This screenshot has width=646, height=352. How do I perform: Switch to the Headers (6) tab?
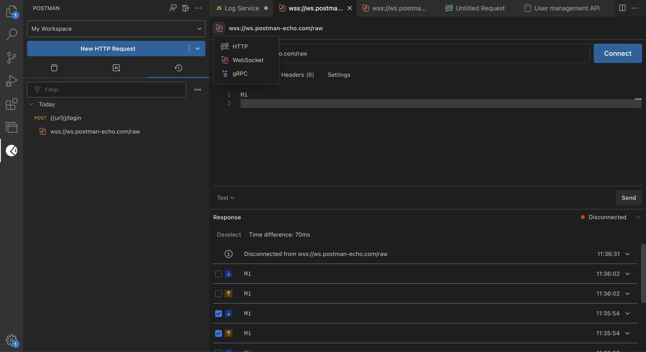click(x=297, y=75)
